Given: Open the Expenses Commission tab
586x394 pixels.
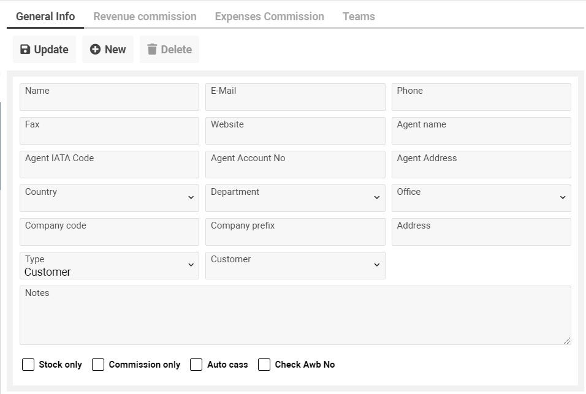Looking at the screenshot, I should tap(268, 17).
